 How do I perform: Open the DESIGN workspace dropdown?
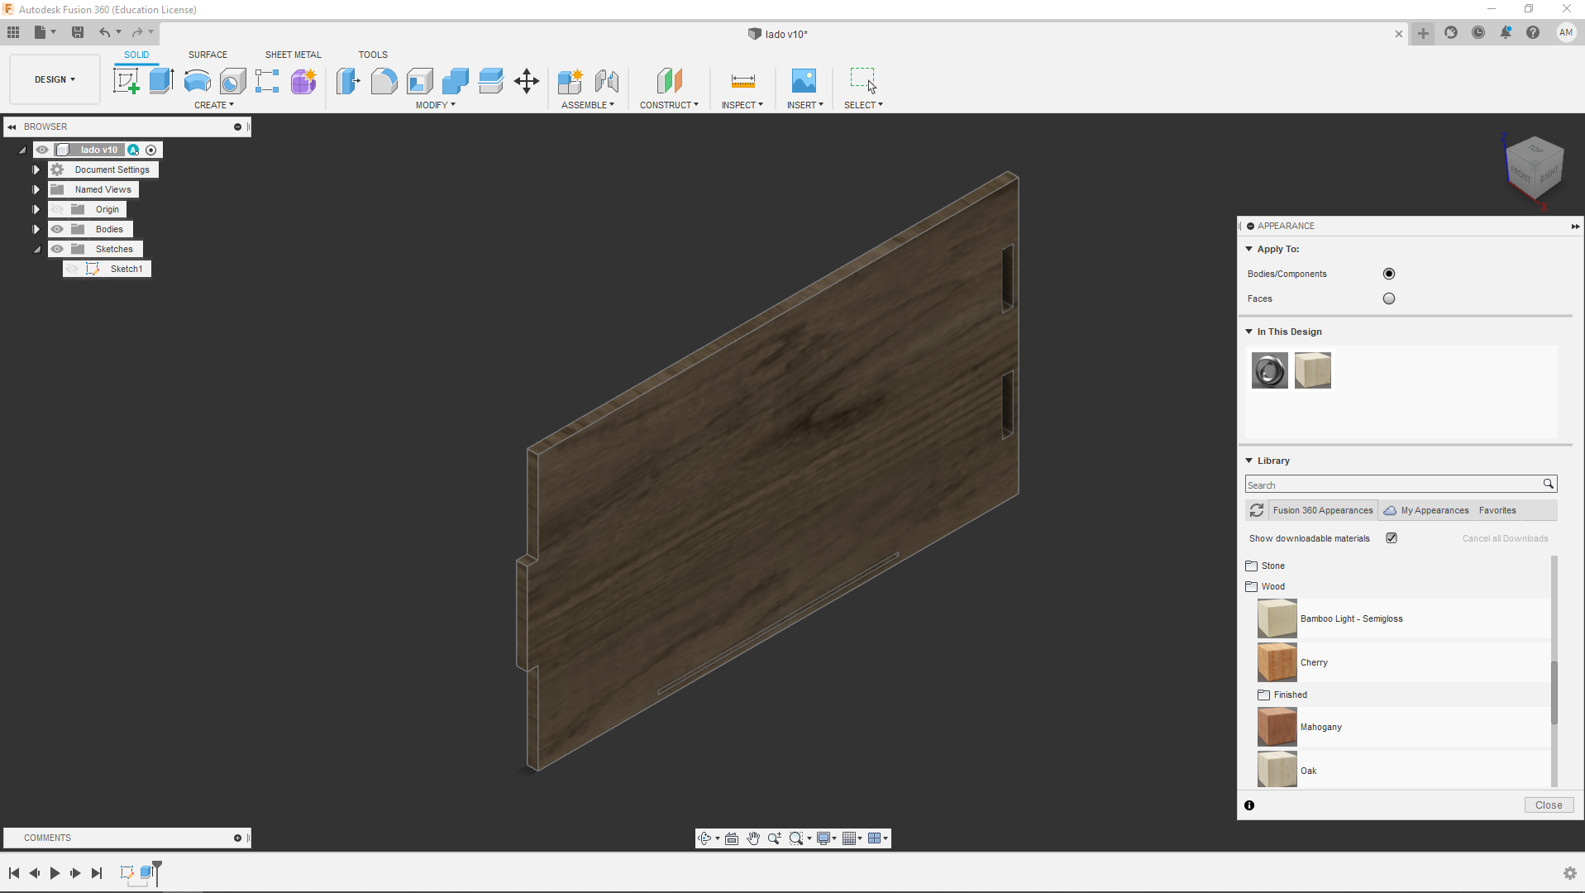pos(55,79)
